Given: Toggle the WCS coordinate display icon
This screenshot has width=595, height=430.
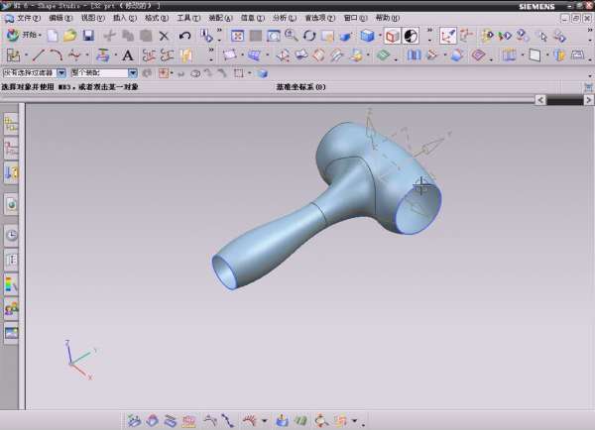Looking at the screenshot, I should [x=448, y=36].
